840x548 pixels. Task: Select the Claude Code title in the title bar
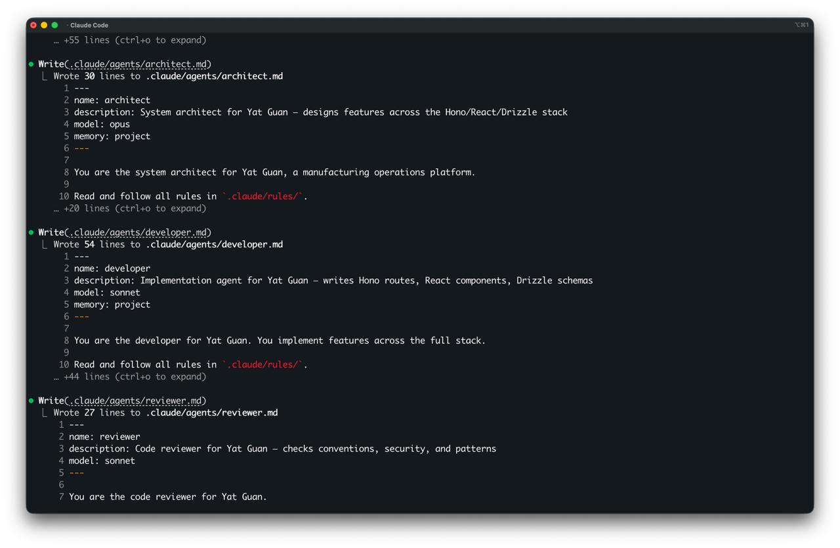pyautogui.click(x=89, y=25)
